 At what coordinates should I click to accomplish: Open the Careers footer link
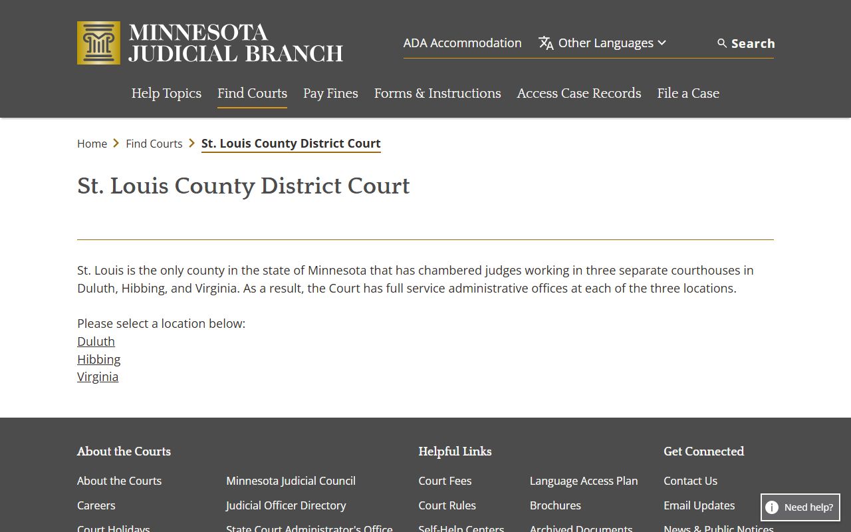[x=96, y=505]
